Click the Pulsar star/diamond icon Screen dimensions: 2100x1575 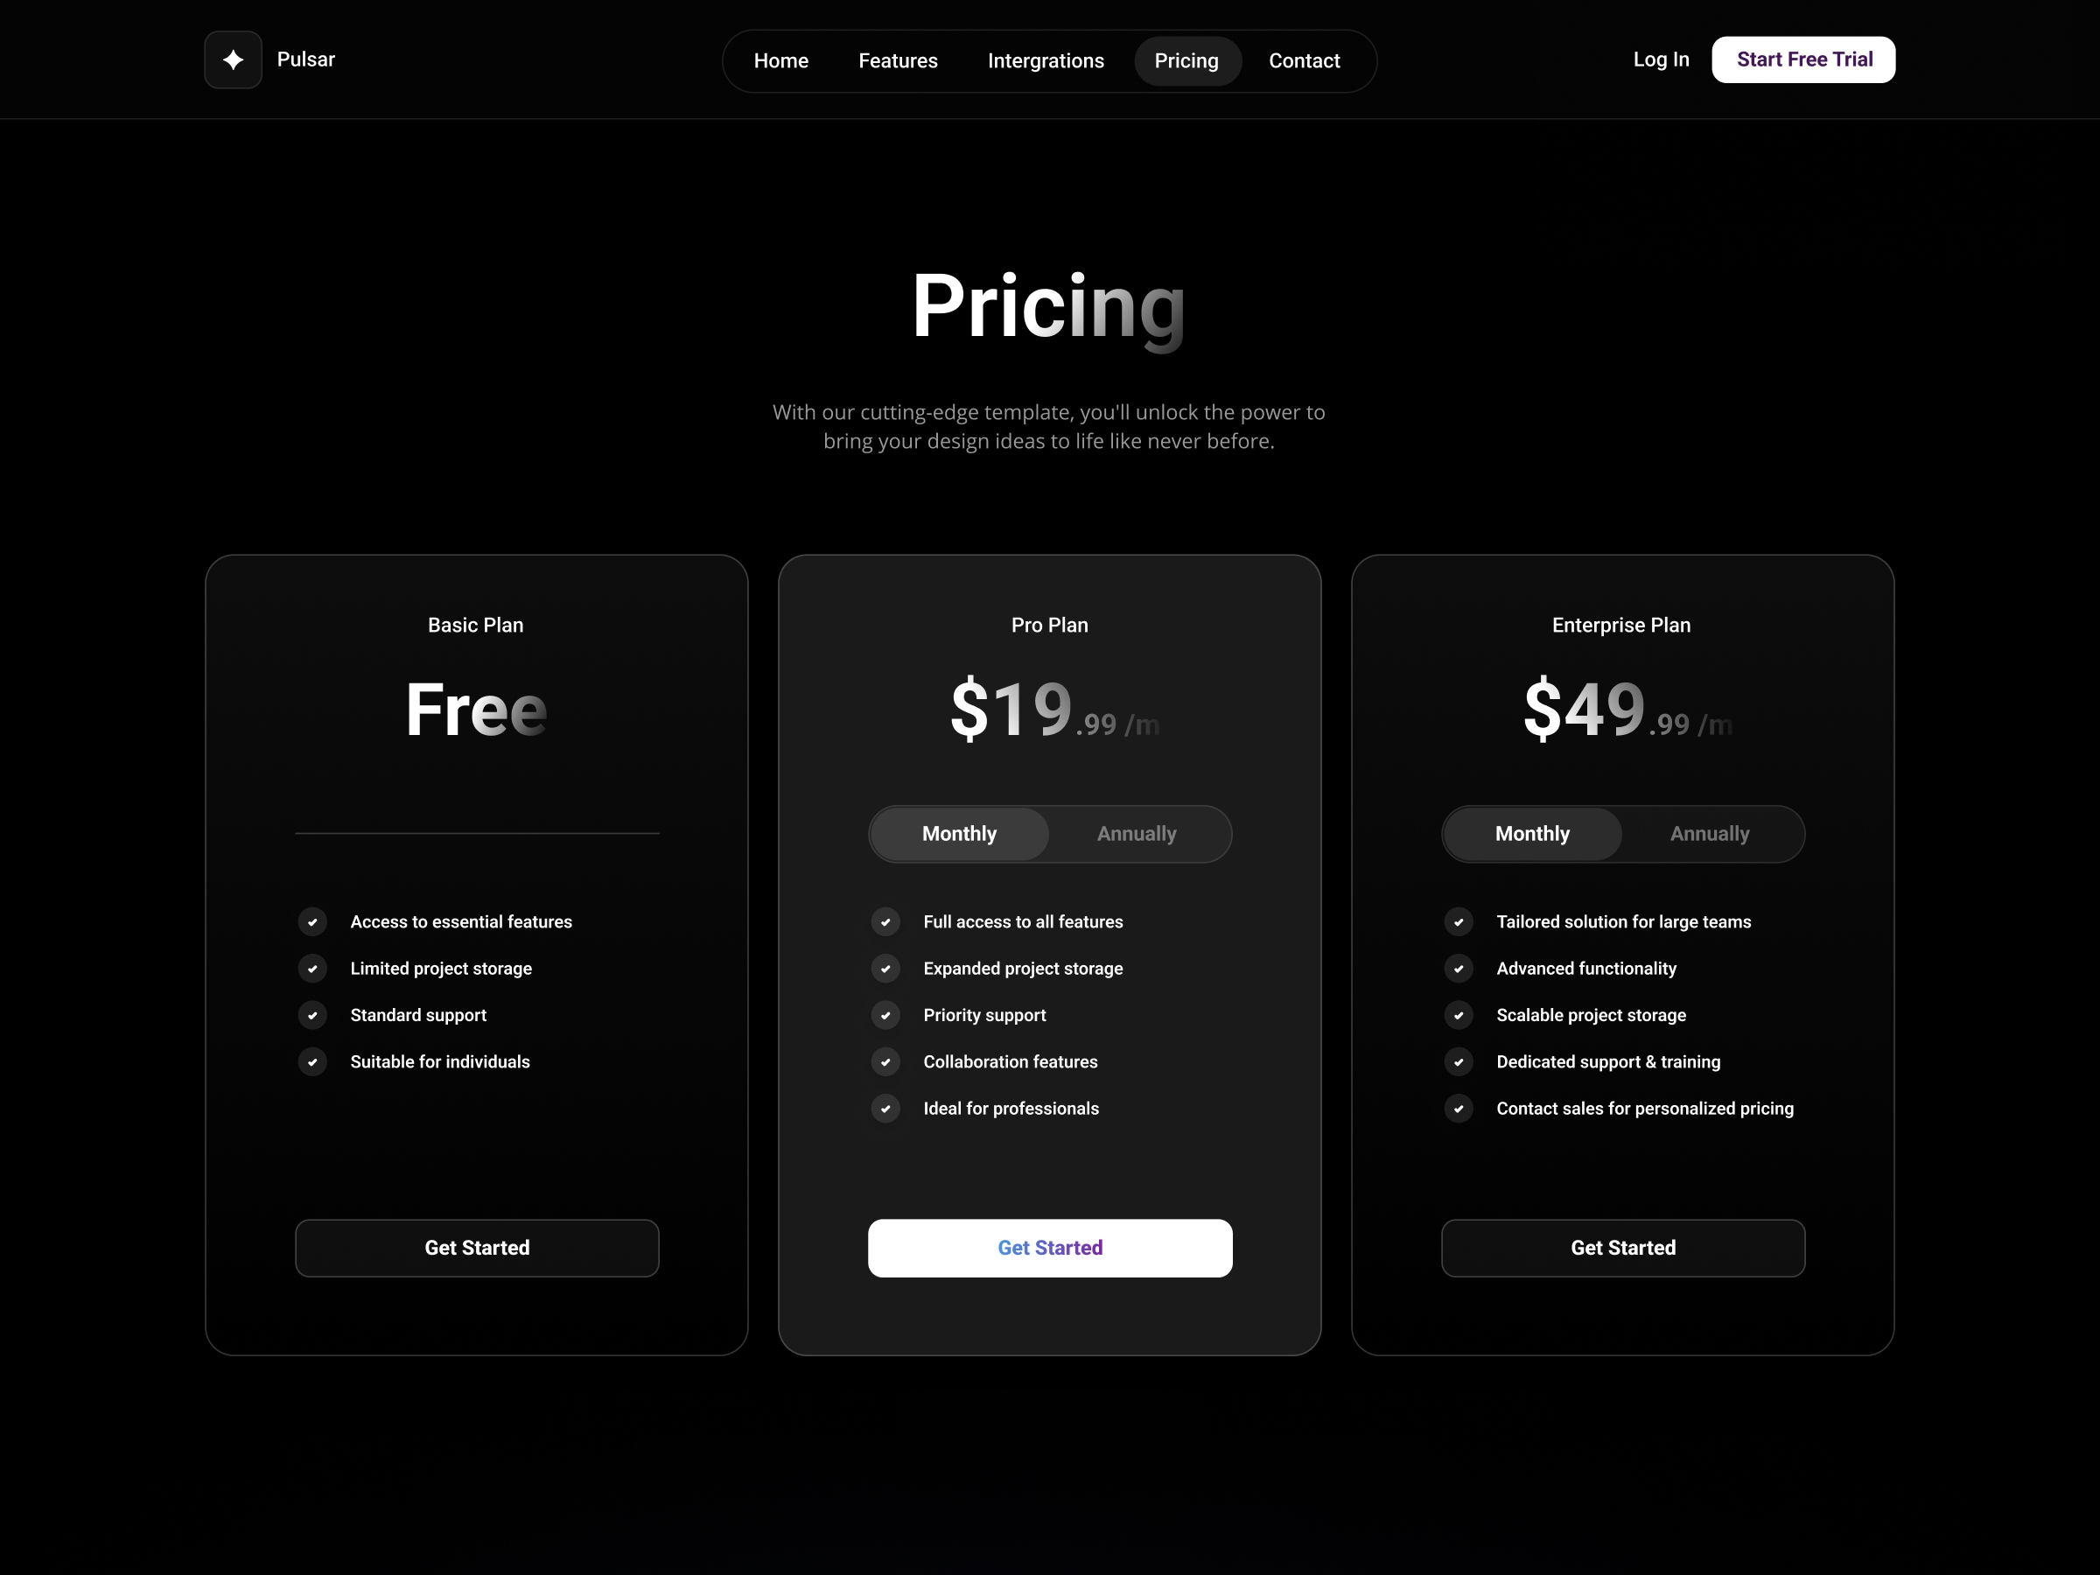[233, 58]
